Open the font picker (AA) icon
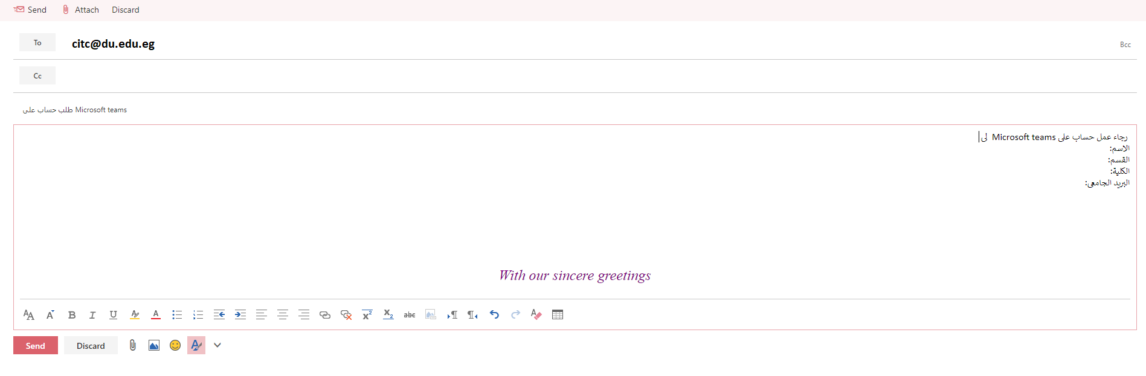This screenshot has height=376, width=1146. click(x=28, y=314)
